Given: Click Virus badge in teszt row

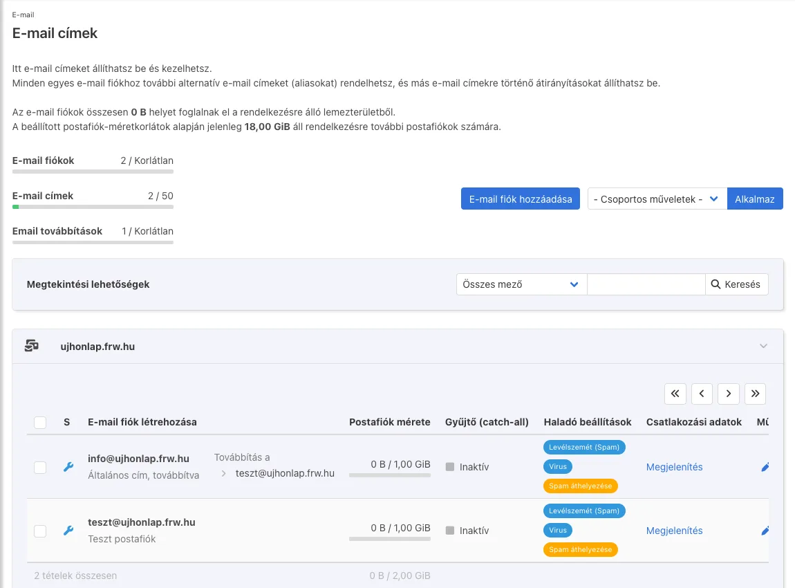Looking at the screenshot, I should [558, 530].
